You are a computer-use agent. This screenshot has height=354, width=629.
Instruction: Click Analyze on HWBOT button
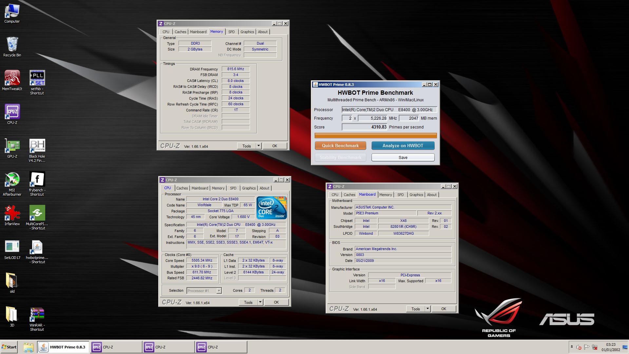pos(403,146)
